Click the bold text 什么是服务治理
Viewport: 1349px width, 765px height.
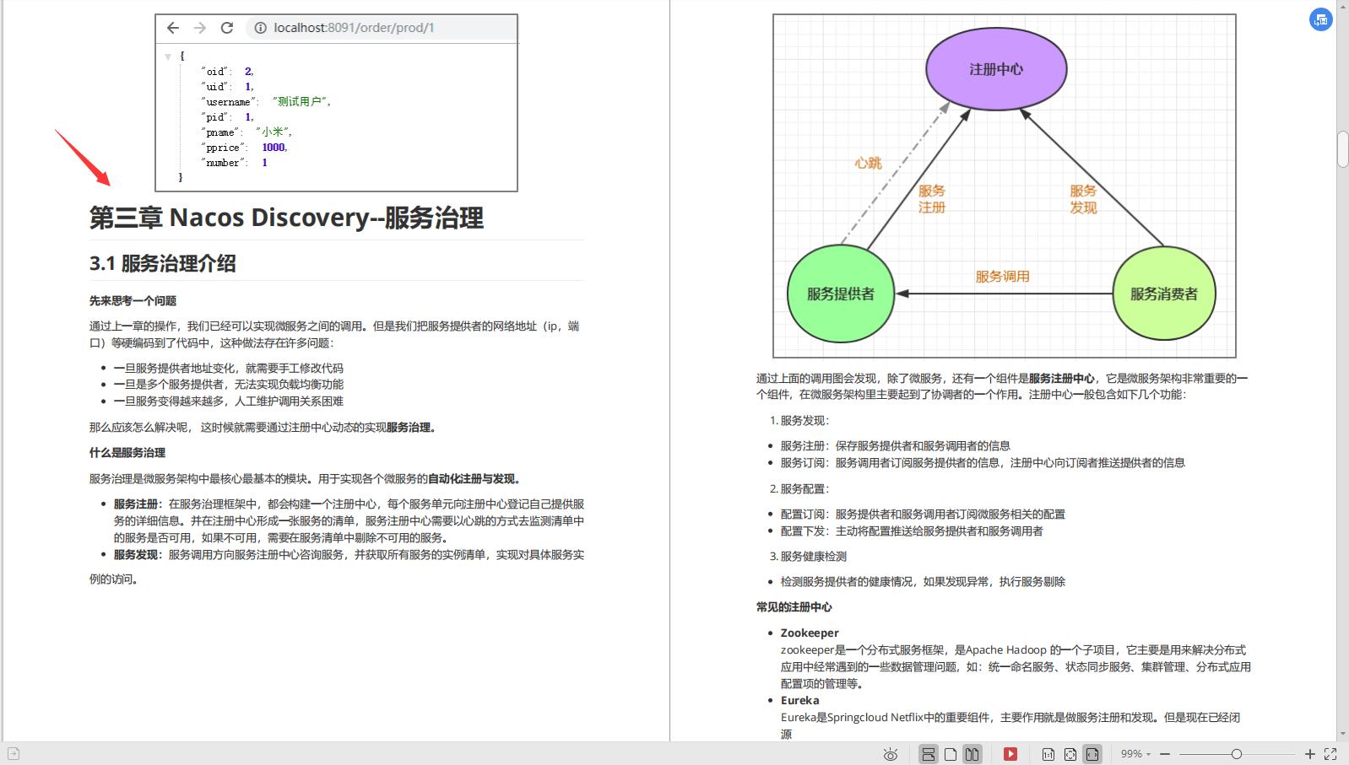127,453
